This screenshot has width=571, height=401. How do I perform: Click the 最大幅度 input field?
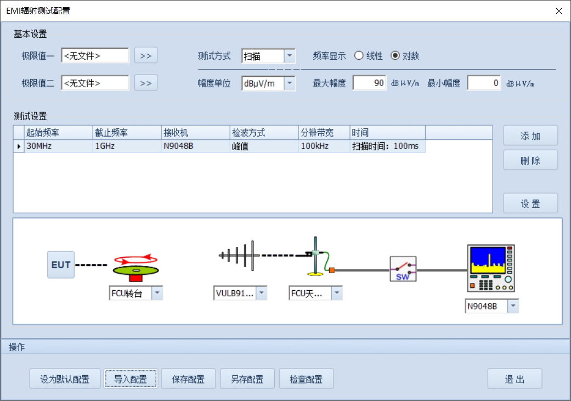[x=369, y=83]
